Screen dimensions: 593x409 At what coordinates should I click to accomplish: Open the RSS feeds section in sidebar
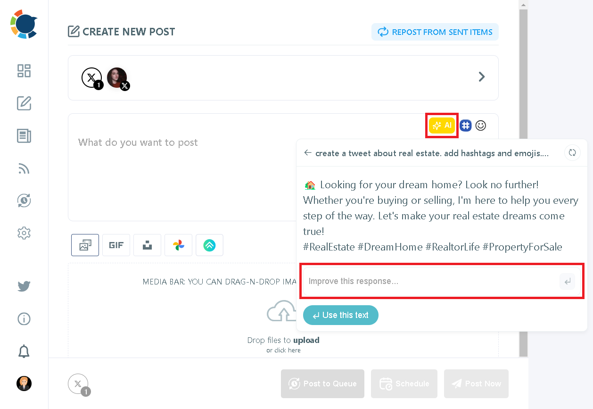[x=24, y=169]
